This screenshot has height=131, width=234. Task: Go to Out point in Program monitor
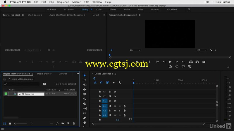(183, 62)
